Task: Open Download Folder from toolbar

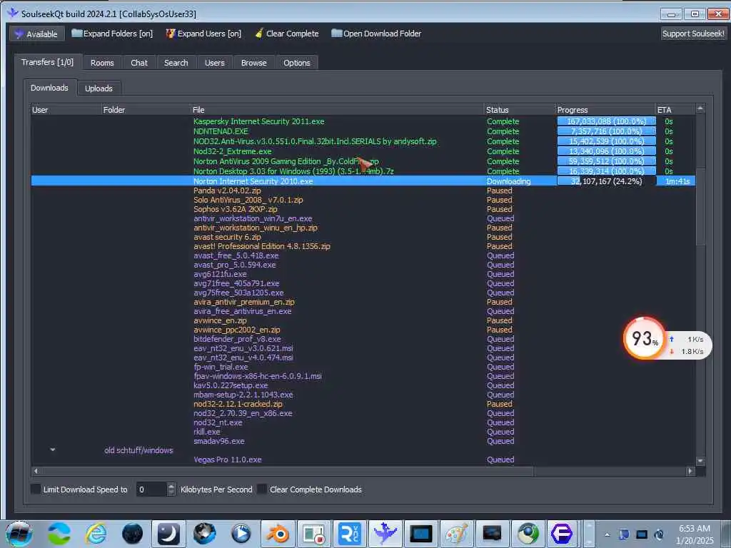Action: [x=376, y=34]
